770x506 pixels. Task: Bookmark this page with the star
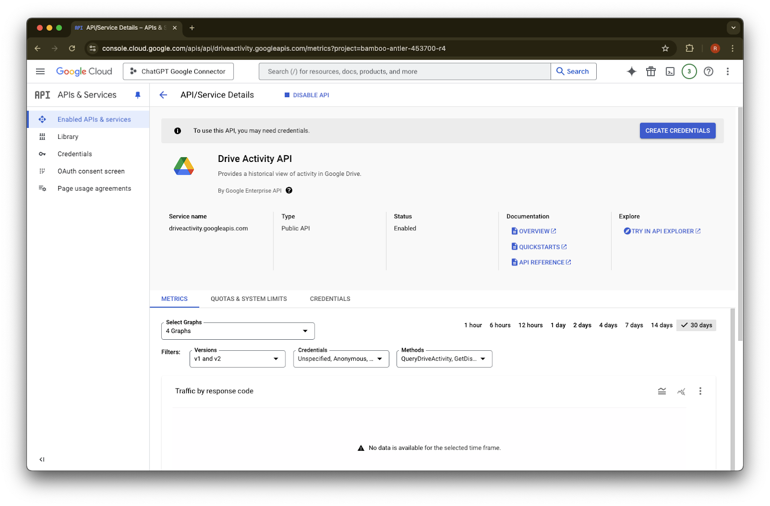[666, 49]
